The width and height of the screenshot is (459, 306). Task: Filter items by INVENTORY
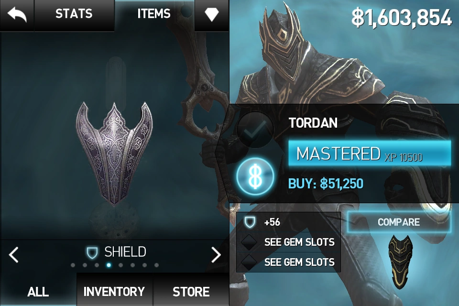114,292
